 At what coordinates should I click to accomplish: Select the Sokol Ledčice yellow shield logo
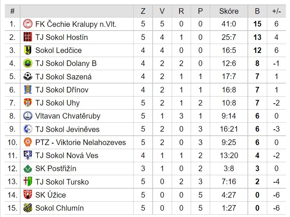28,50
